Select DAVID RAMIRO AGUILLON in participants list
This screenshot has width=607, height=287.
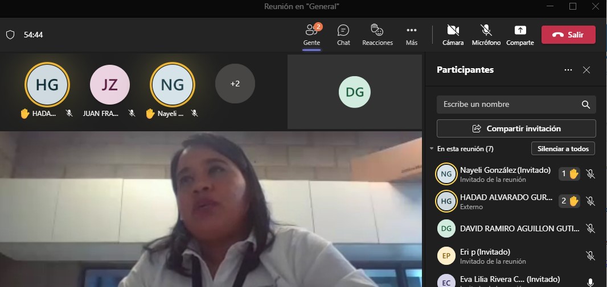[x=516, y=228]
